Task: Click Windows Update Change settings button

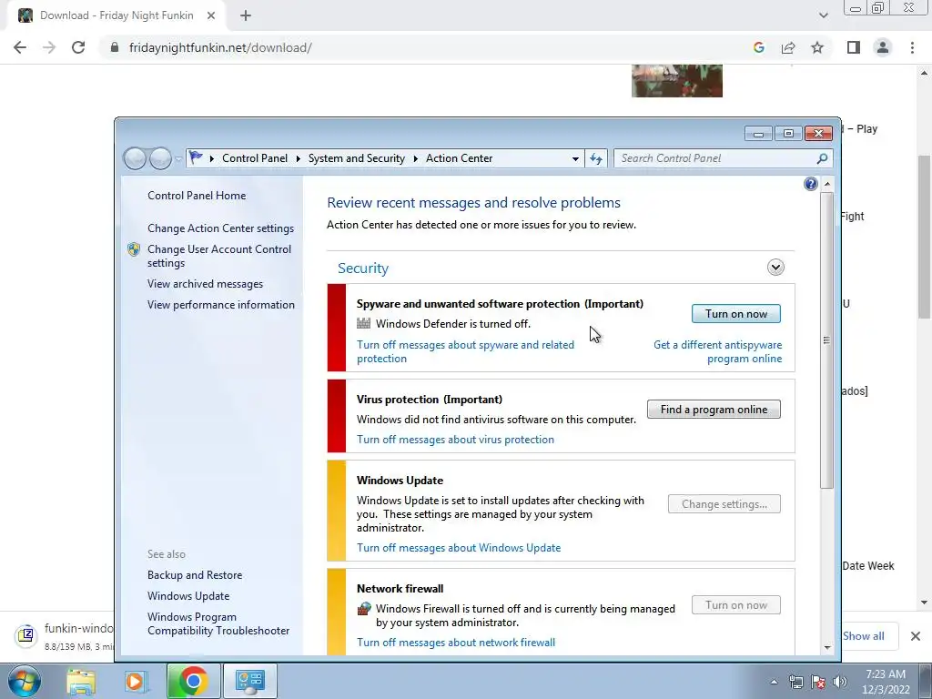Action: [x=724, y=504]
